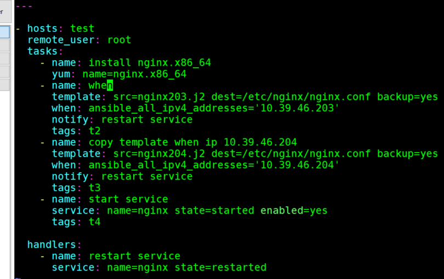This screenshot has width=444, height=279.
Task: Click the tag value 't2'
Action: click(x=95, y=131)
